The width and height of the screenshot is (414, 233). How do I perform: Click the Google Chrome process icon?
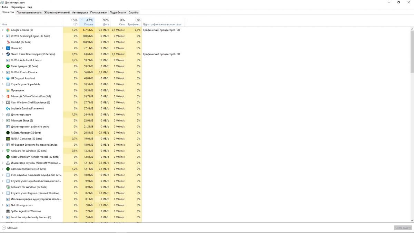(8, 30)
